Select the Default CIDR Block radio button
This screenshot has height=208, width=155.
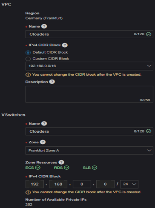click(x=28, y=53)
